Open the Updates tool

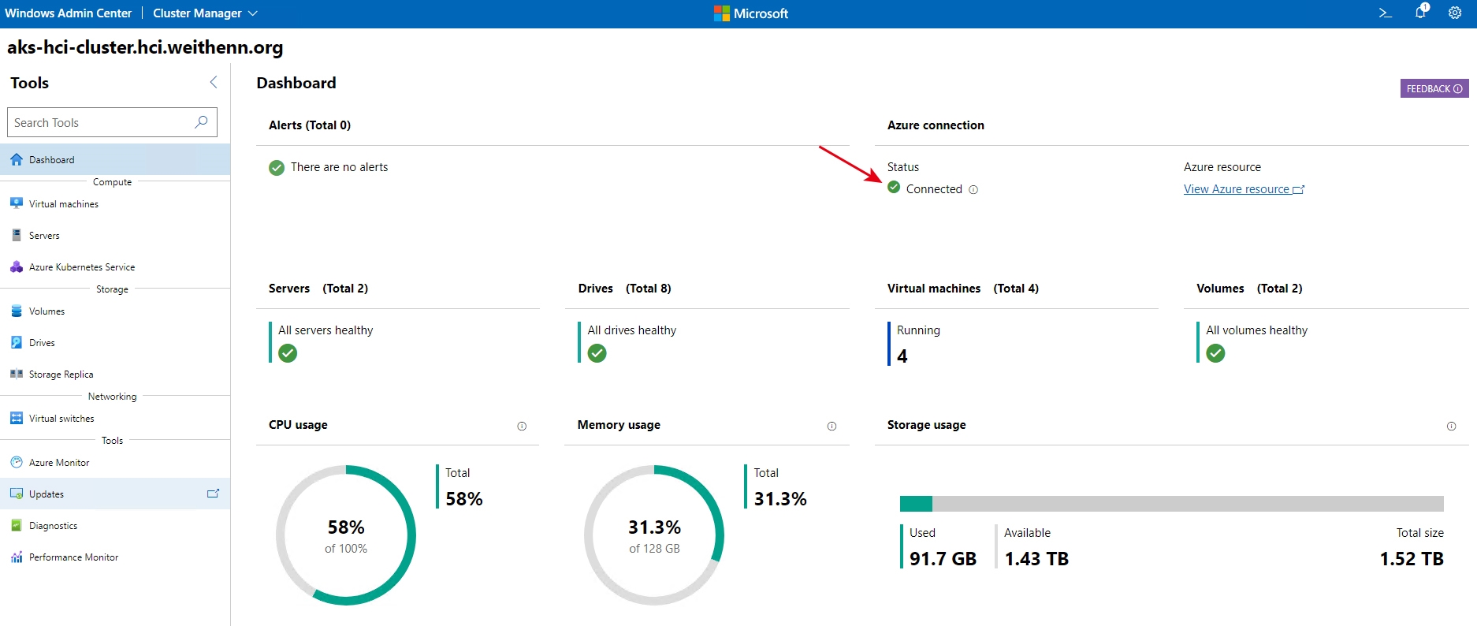[115, 494]
